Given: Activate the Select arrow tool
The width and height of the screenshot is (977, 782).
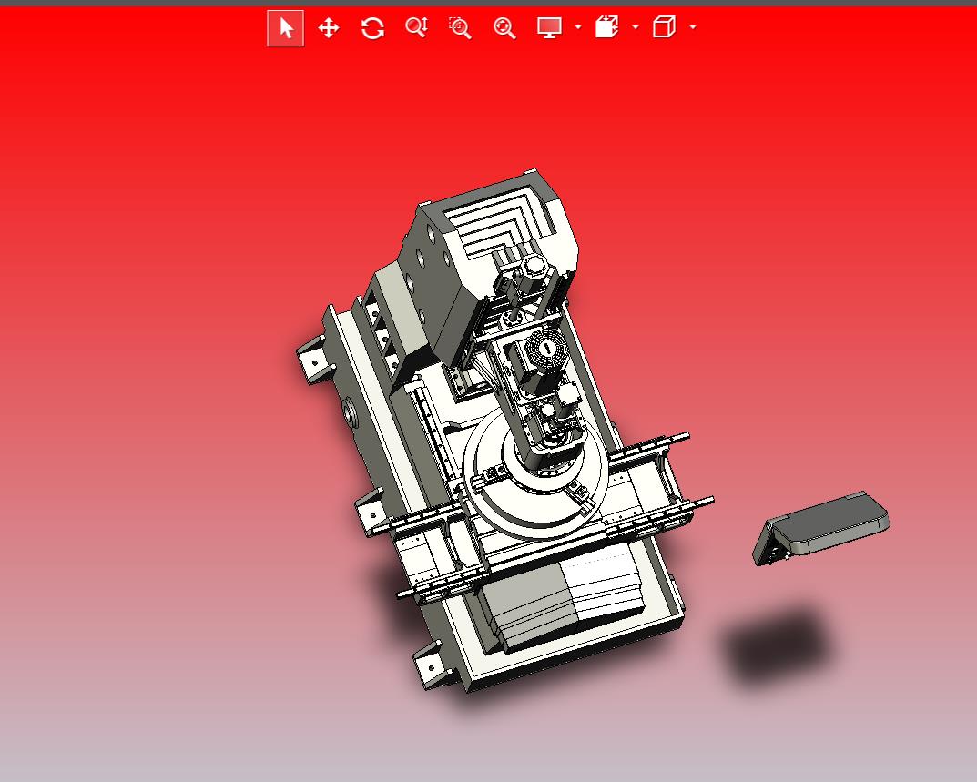Looking at the screenshot, I should click(x=285, y=28).
